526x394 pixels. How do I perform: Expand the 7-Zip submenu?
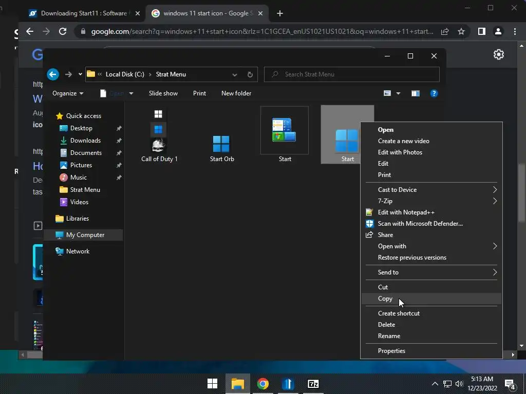pos(431,201)
